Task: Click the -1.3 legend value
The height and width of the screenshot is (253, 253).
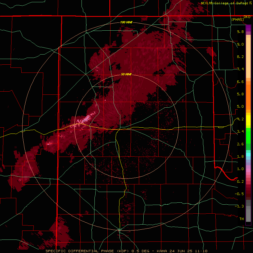Action: pyautogui.click(x=239, y=206)
